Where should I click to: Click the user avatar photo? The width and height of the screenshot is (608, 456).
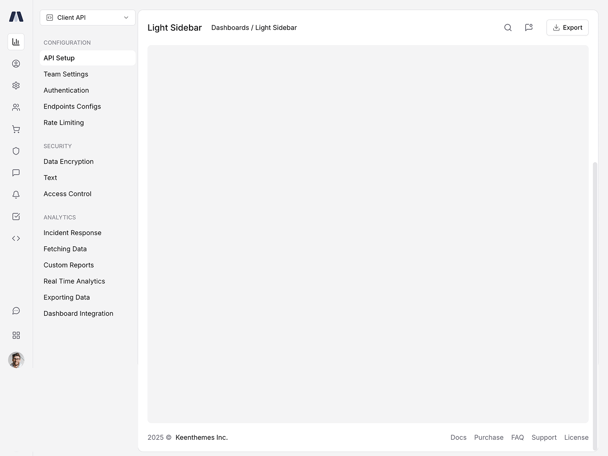pyautogui.click(x=16, y=360)
